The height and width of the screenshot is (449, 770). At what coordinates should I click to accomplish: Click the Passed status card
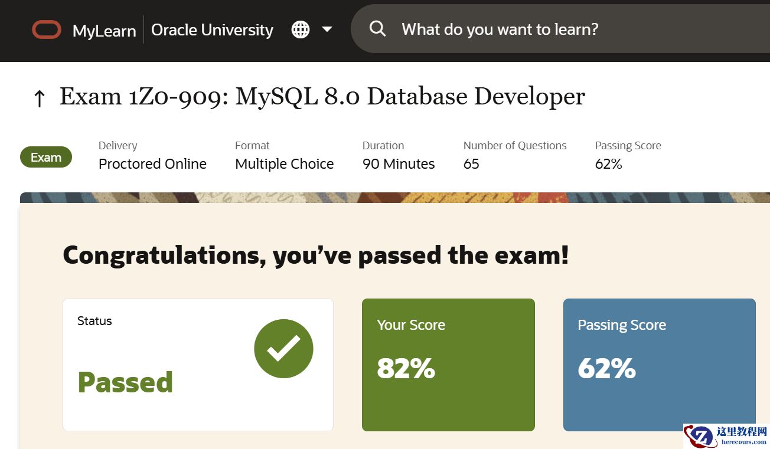[x=198, y=365]
